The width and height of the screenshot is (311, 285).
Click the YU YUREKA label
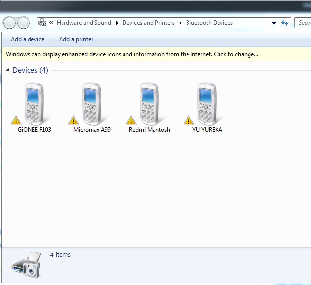pyautogui.click(x=207, y=130)
